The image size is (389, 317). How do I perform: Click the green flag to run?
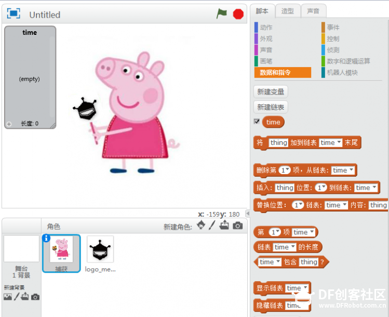pyautogui.click(x=222, y=14)
